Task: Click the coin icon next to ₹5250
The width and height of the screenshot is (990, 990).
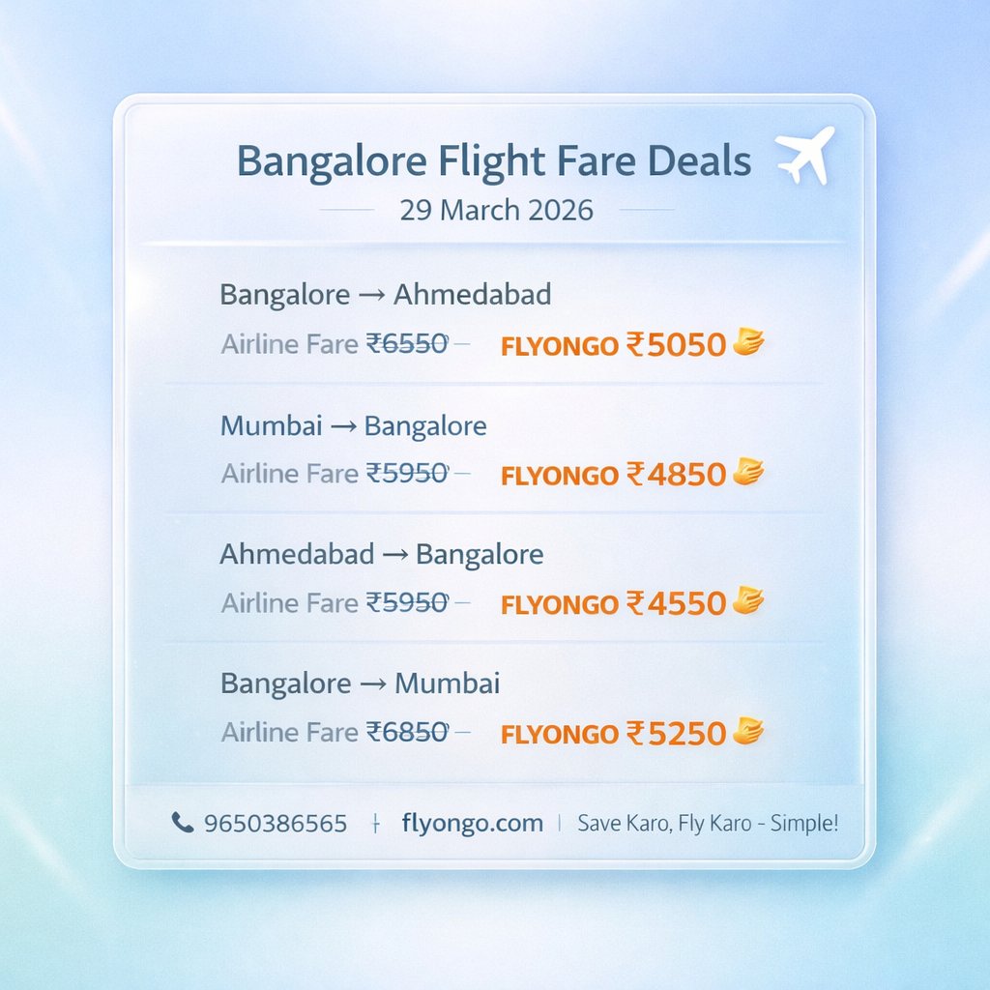Action: pos(749,731)
